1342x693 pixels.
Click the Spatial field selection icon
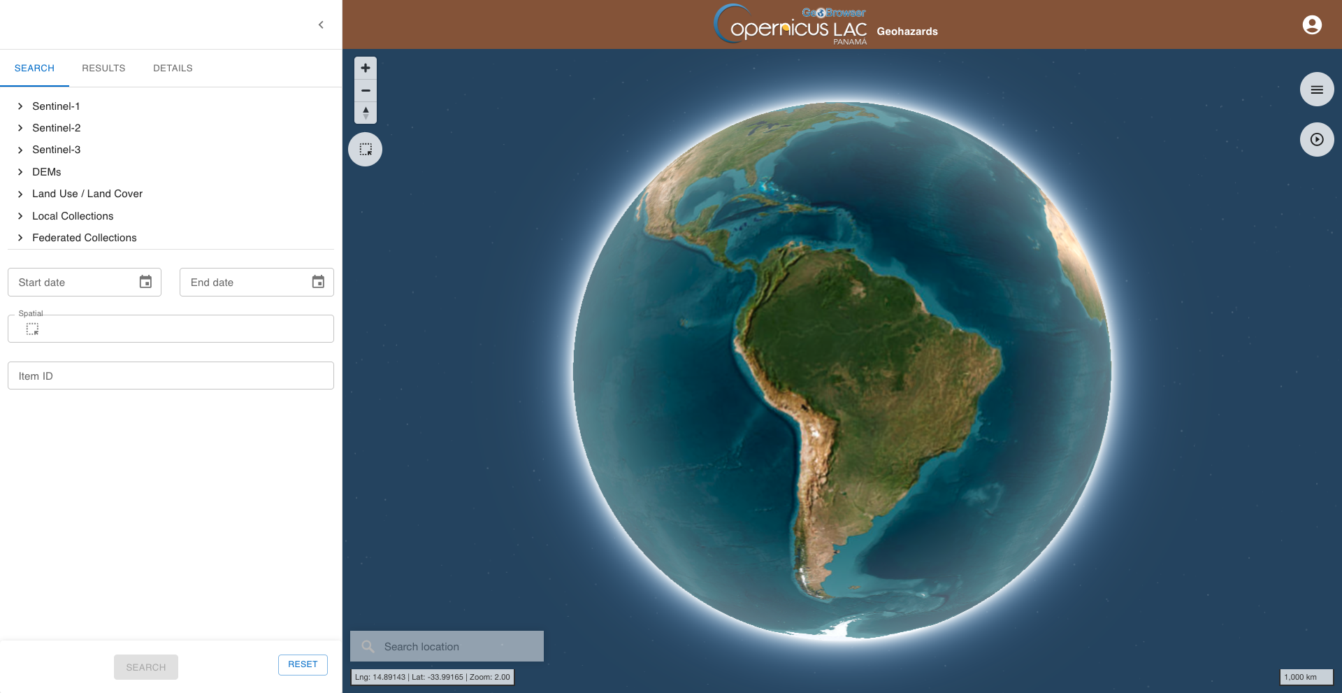(32, 329)
